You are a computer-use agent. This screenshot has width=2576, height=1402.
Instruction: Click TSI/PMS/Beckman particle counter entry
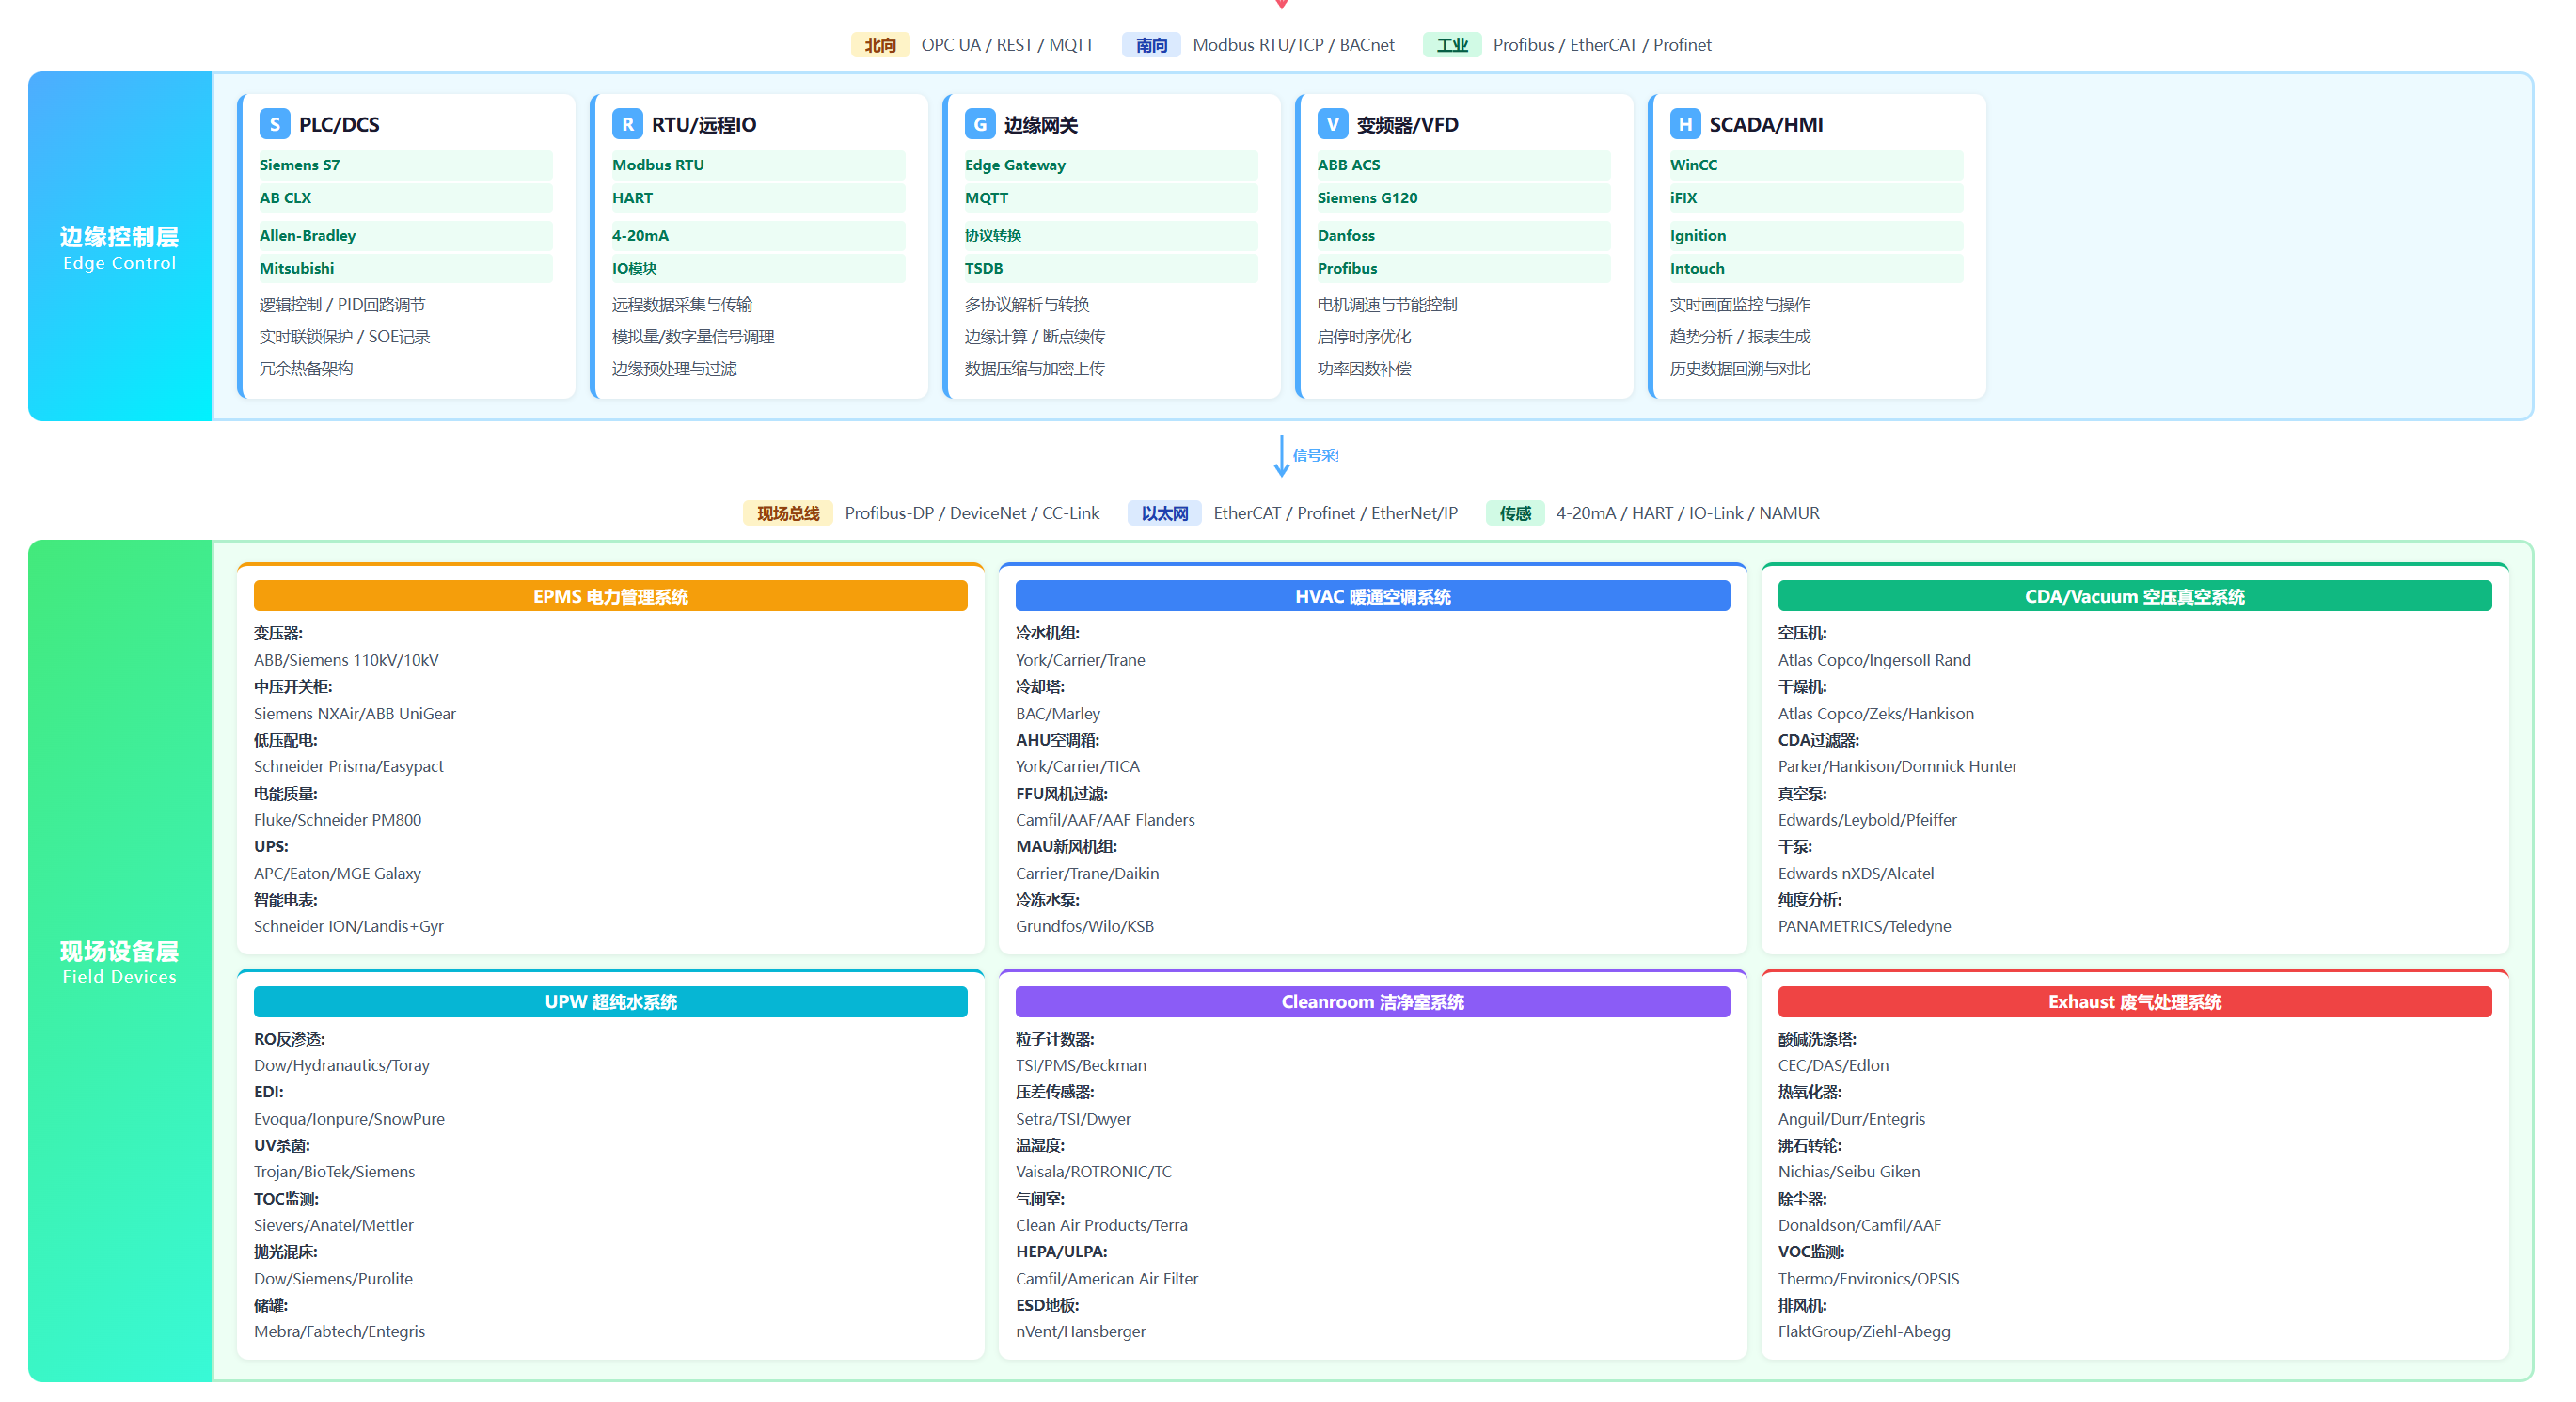coord(1081,1065)
